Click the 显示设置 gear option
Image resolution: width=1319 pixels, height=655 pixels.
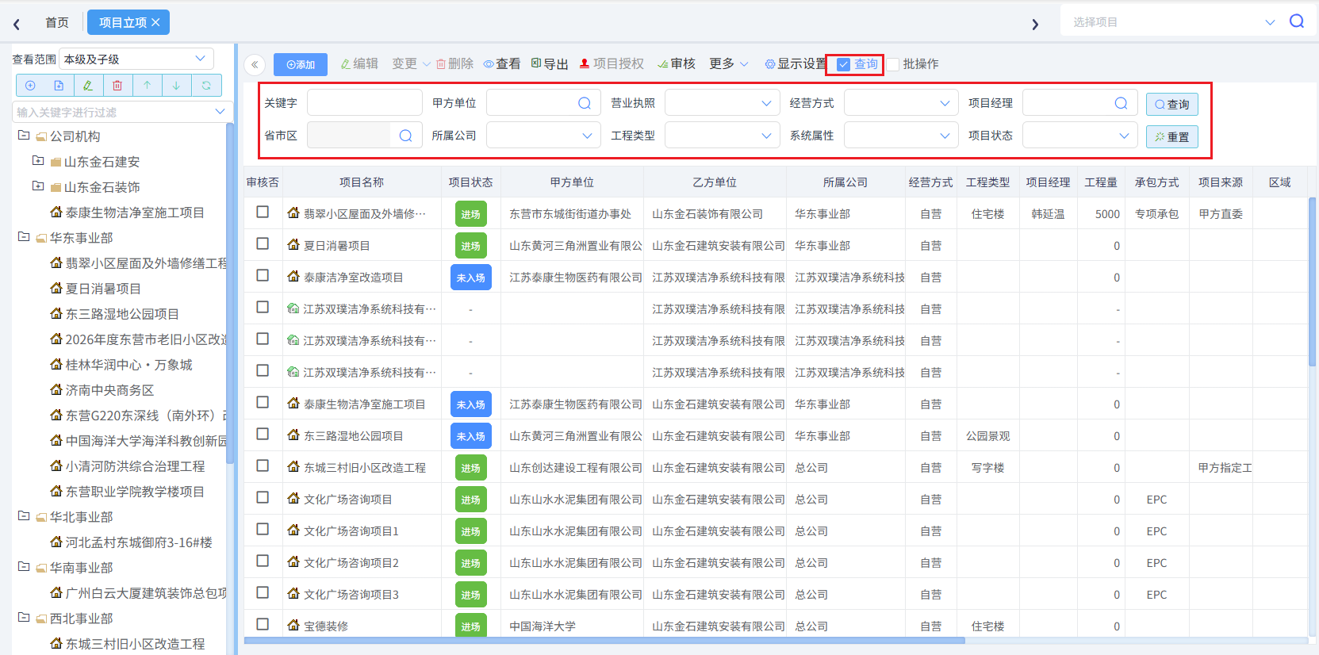click(x=796, y=64)
